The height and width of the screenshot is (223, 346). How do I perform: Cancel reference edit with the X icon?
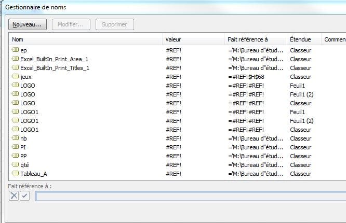tap(14, 196)
